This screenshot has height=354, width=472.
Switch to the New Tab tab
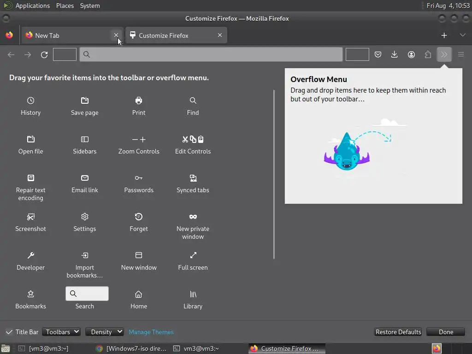coord(72,35)
